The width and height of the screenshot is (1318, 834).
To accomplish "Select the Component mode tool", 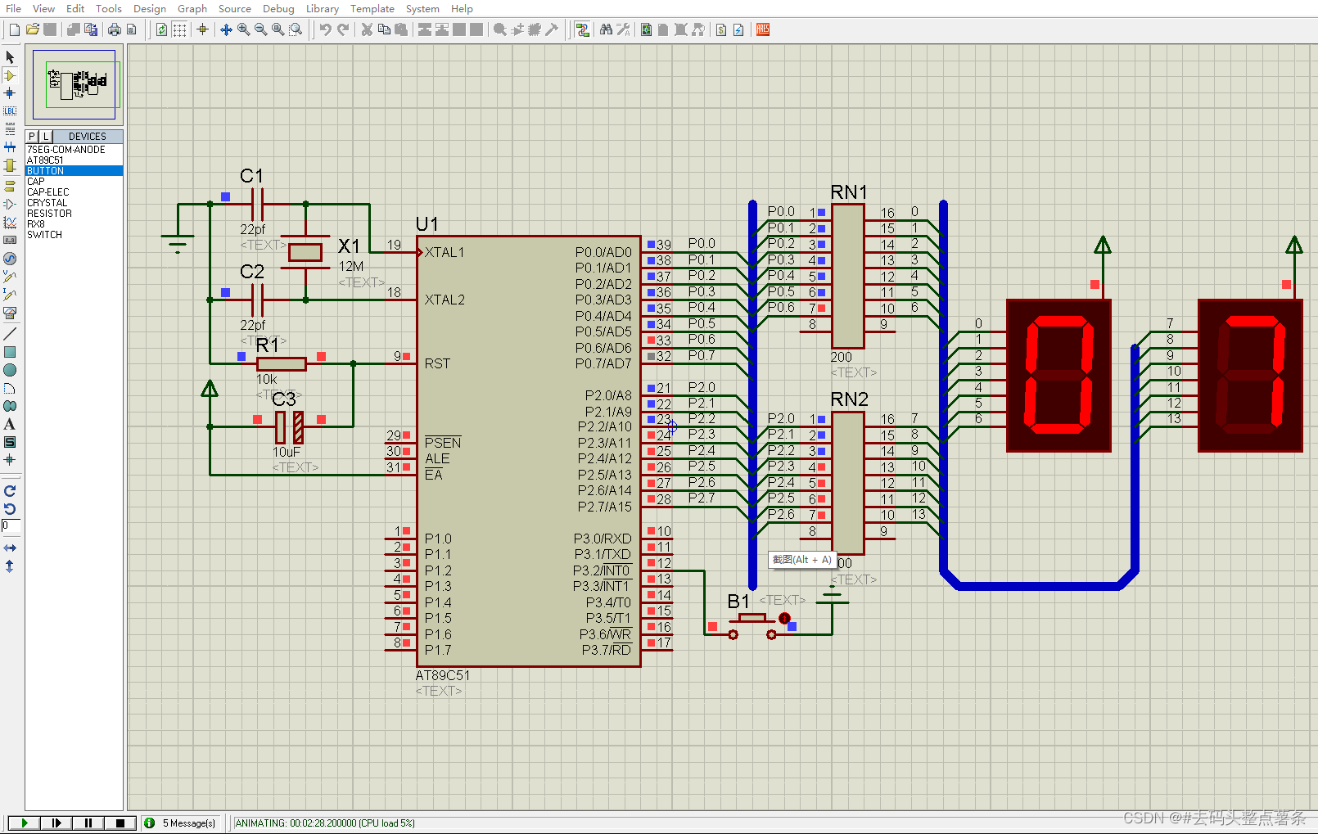I will (10, 75).
